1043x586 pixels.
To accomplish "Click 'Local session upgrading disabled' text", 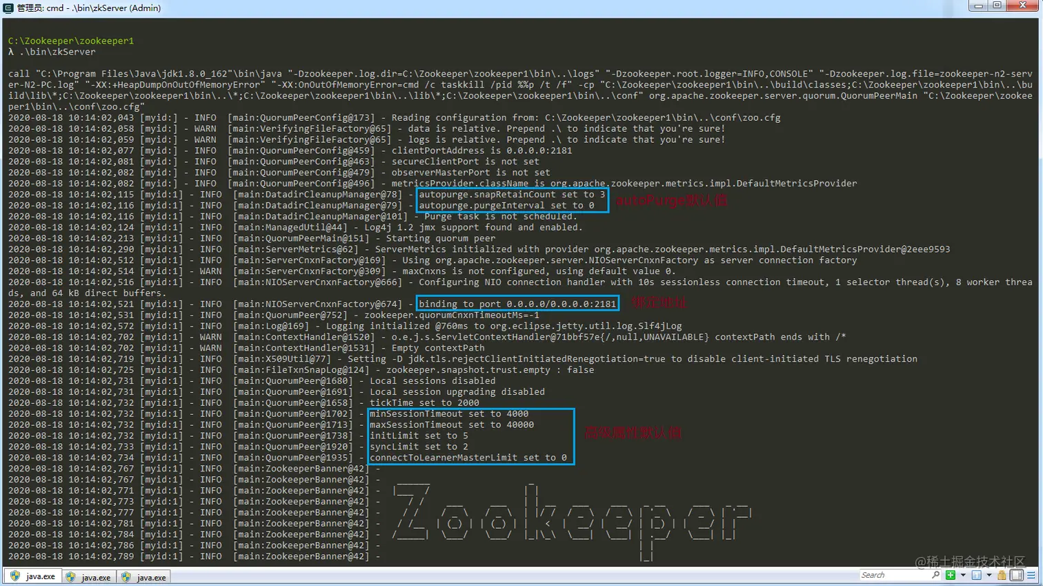I will 457,392.
